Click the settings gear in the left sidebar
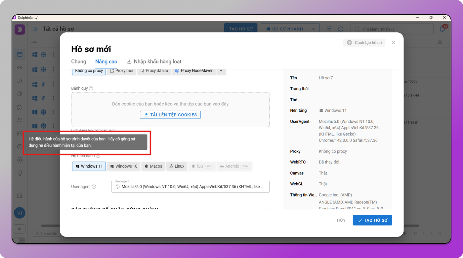The width and height of the screenshot is (463, 258). [20, 160]
